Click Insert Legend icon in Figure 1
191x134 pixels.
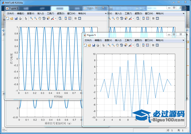pyautogui.click(x=70, y=18)
